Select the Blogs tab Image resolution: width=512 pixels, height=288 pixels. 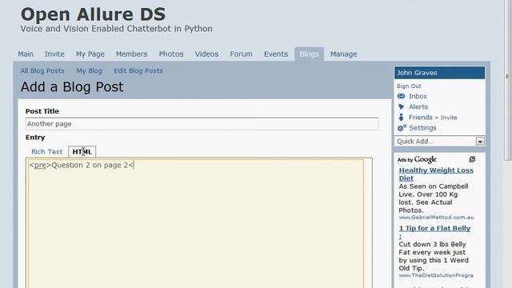[309, 54]
